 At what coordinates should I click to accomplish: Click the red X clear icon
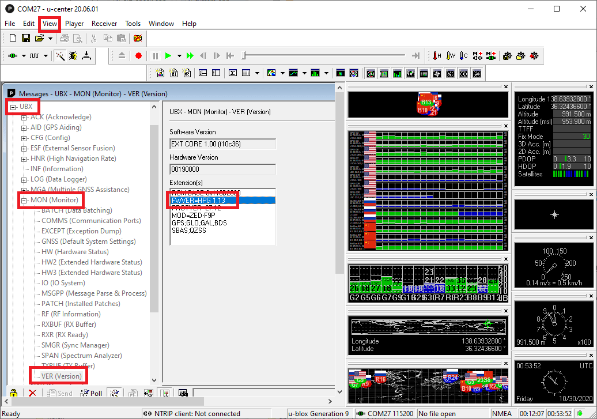32,393
